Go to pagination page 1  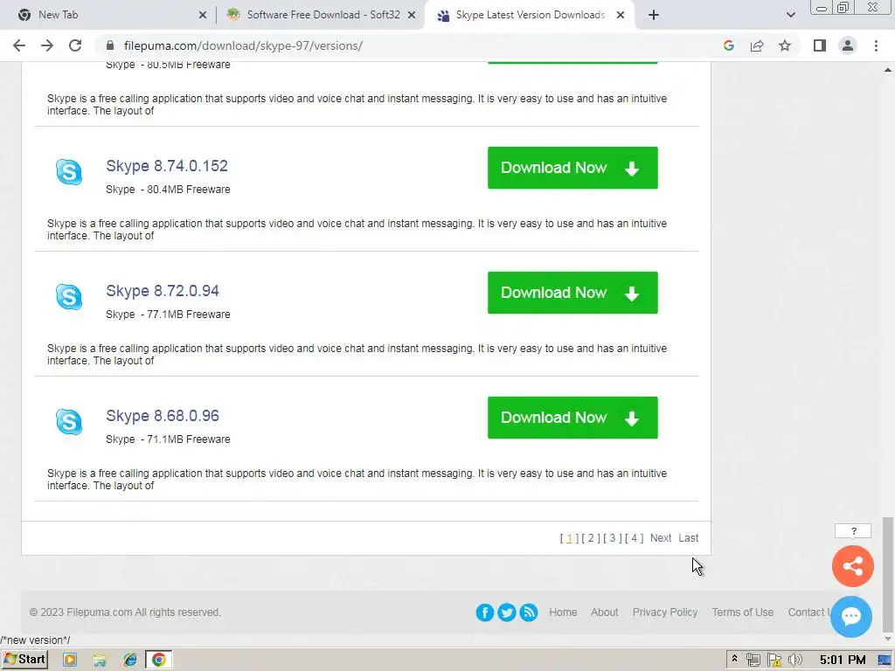[569, 538]
